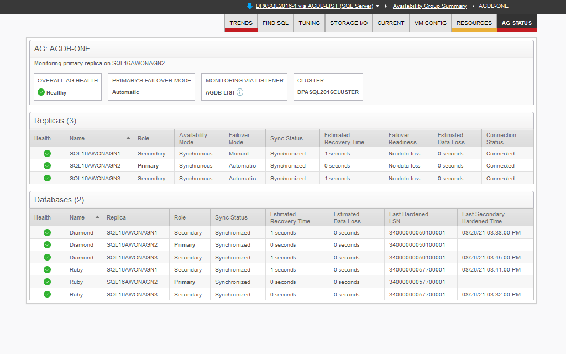Sort replicas by the Name column arrow
Image resolution: width=566 pixels, height=354 pixels.
[128, 138]
